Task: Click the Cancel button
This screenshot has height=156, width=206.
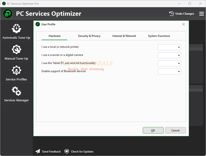Action: (x=175, y=130)
